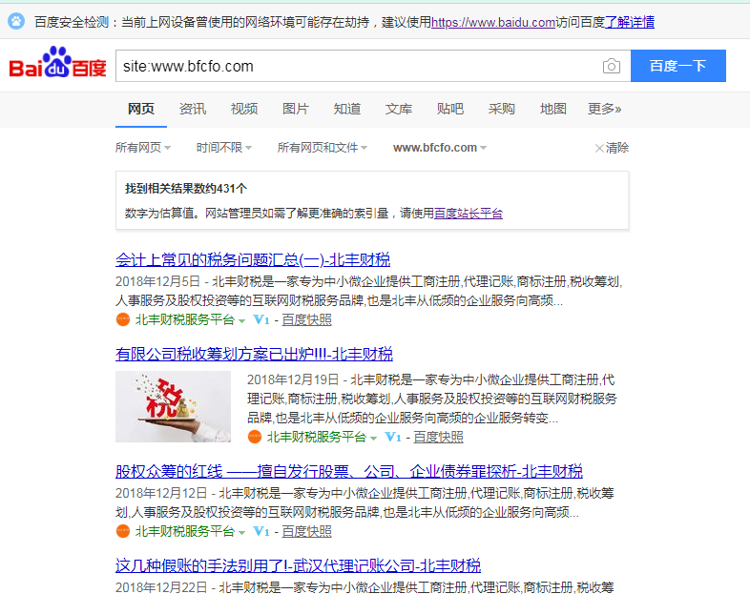Click 北丰财税服务平台 source in 股权众筹 result
750x594 pixels.
point(184,531)
